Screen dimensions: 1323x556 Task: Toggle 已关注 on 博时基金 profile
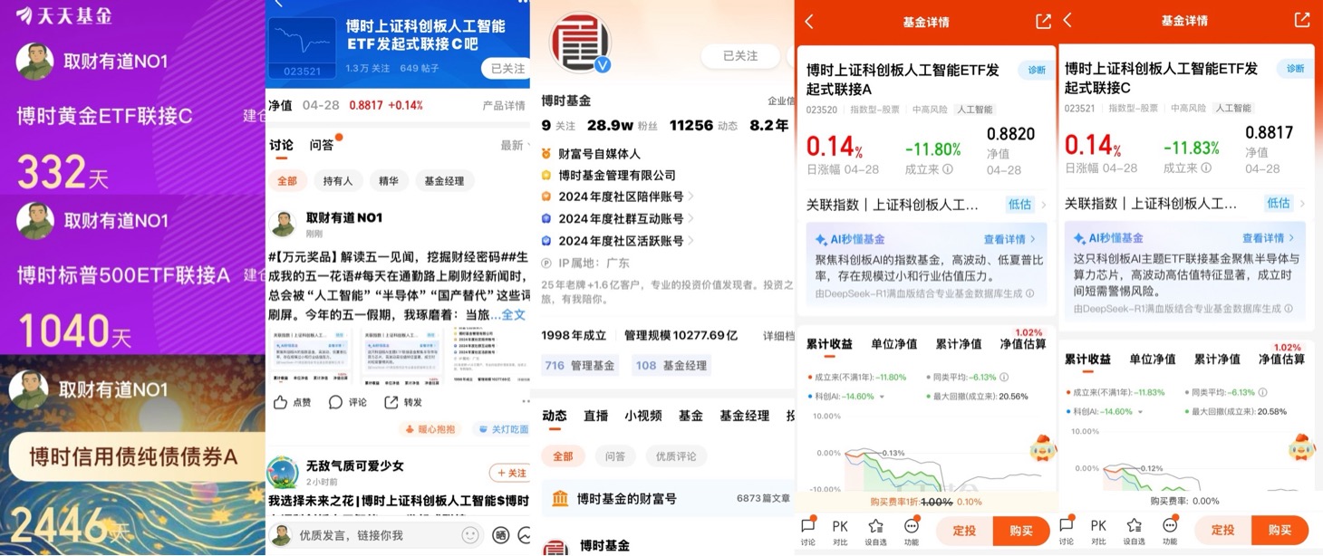click(x=740, y=56)
